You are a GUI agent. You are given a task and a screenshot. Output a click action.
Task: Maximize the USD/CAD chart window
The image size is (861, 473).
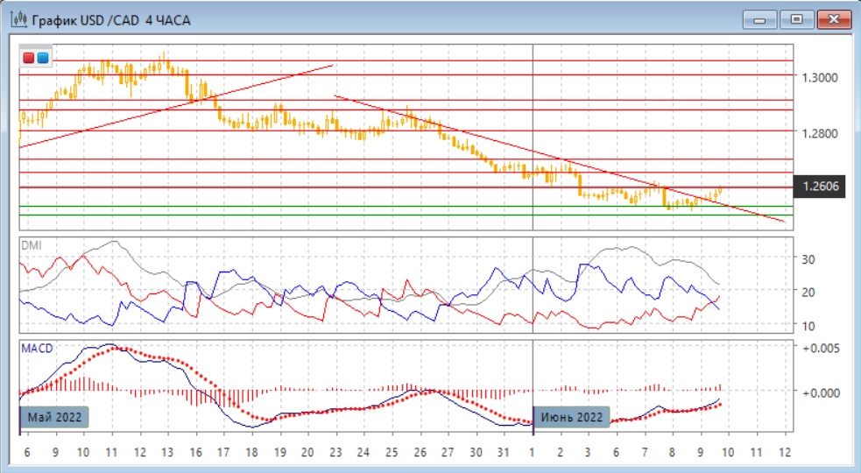796,19
